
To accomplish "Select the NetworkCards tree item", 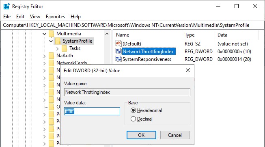I will [71, 63].
